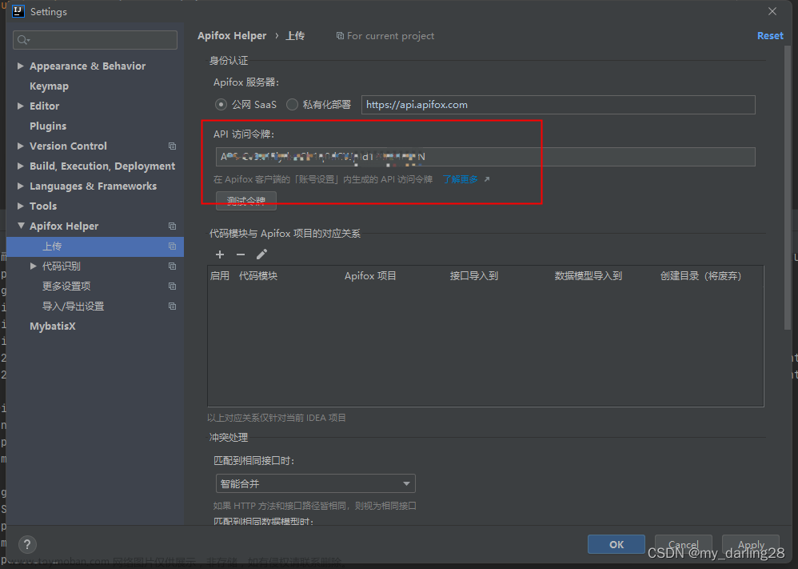Click the 代码模块 column header

258,276
